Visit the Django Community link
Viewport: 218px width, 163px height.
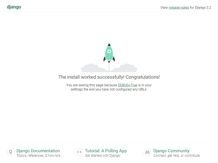[x=171, y=151]
